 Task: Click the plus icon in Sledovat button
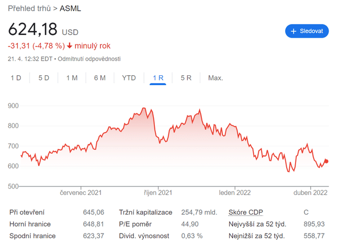coord(293,31)
